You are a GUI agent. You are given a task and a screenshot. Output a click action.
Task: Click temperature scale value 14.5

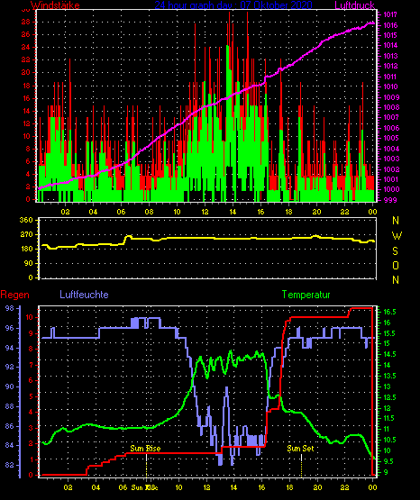(x=389, y=354)
